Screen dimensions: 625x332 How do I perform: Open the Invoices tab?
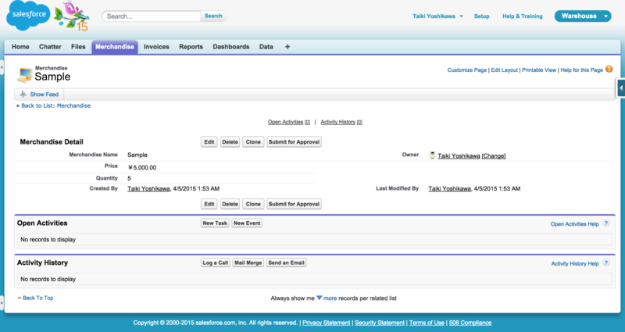[156, 47]
